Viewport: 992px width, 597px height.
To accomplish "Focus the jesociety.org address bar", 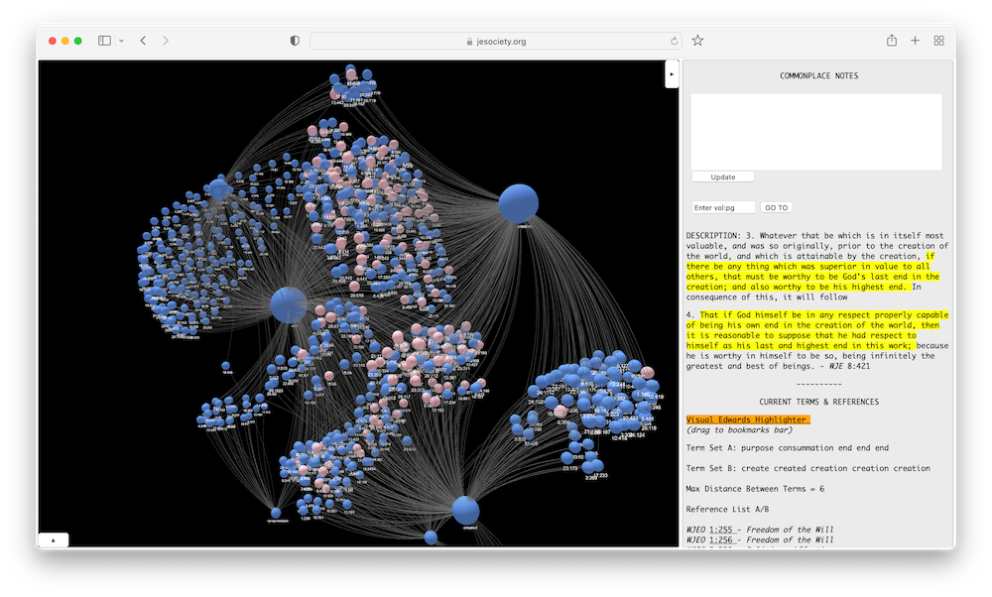I will click(x=495, y=41).
